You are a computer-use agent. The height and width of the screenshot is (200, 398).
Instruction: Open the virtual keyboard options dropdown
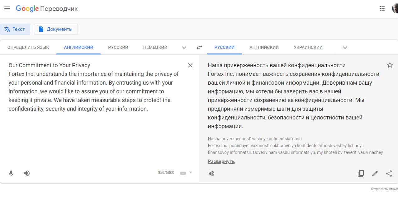(191, 172)
